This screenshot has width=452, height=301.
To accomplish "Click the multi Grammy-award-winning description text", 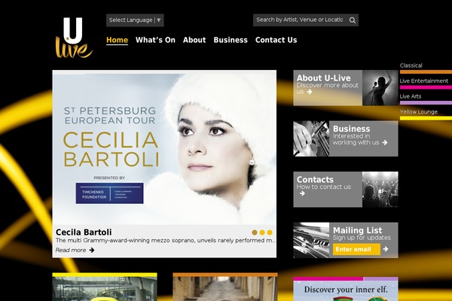I will (166, 241).
